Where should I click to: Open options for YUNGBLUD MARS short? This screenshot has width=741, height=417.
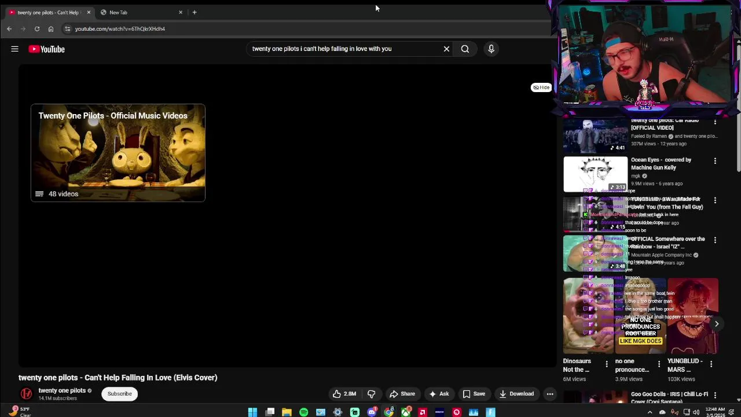point(711,364)
